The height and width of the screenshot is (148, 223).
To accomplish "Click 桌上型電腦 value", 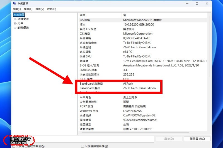I will point(130,97).
